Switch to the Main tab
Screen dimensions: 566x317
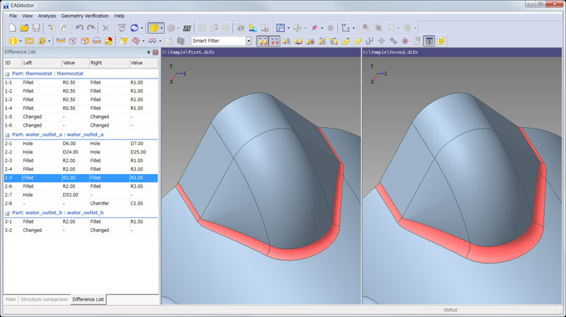pos(11,299)
